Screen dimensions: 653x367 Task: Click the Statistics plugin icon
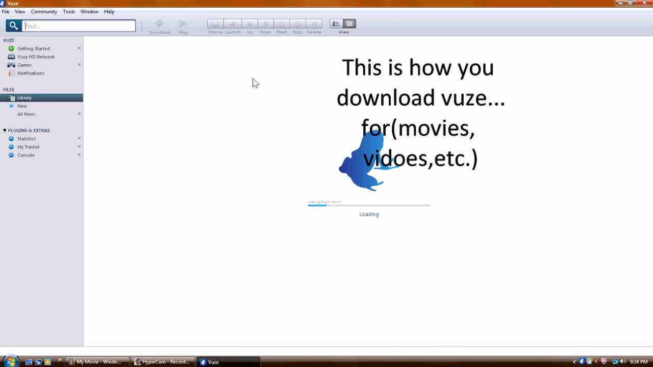tap(11, 139)
